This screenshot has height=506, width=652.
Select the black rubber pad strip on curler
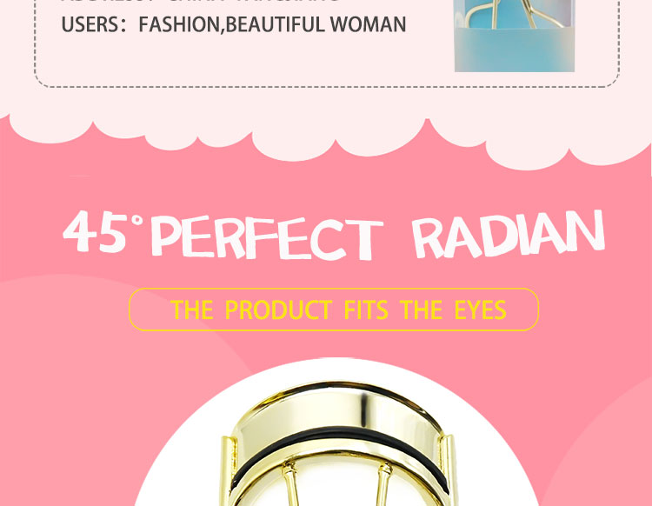pos(339,451)
